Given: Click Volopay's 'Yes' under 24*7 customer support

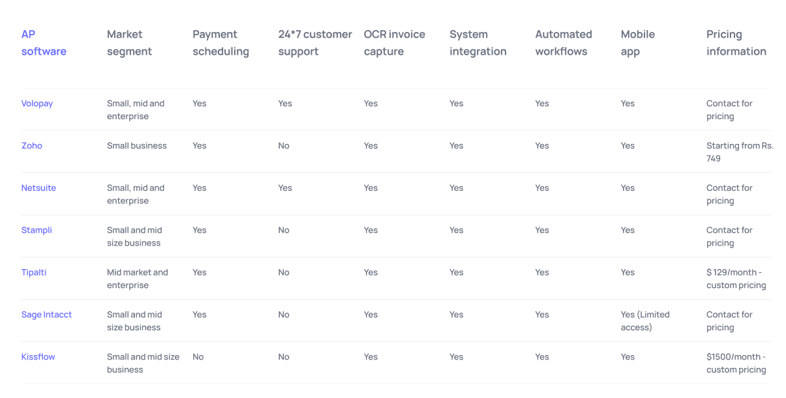Looking at the screenshot, I should [285, 104].
